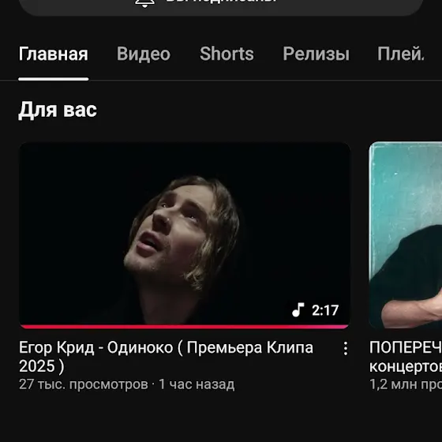The height and width of the screenshot is (442, 442).
Task: Select the partially visible Плей. tab
Action: [x=401, y=54]
